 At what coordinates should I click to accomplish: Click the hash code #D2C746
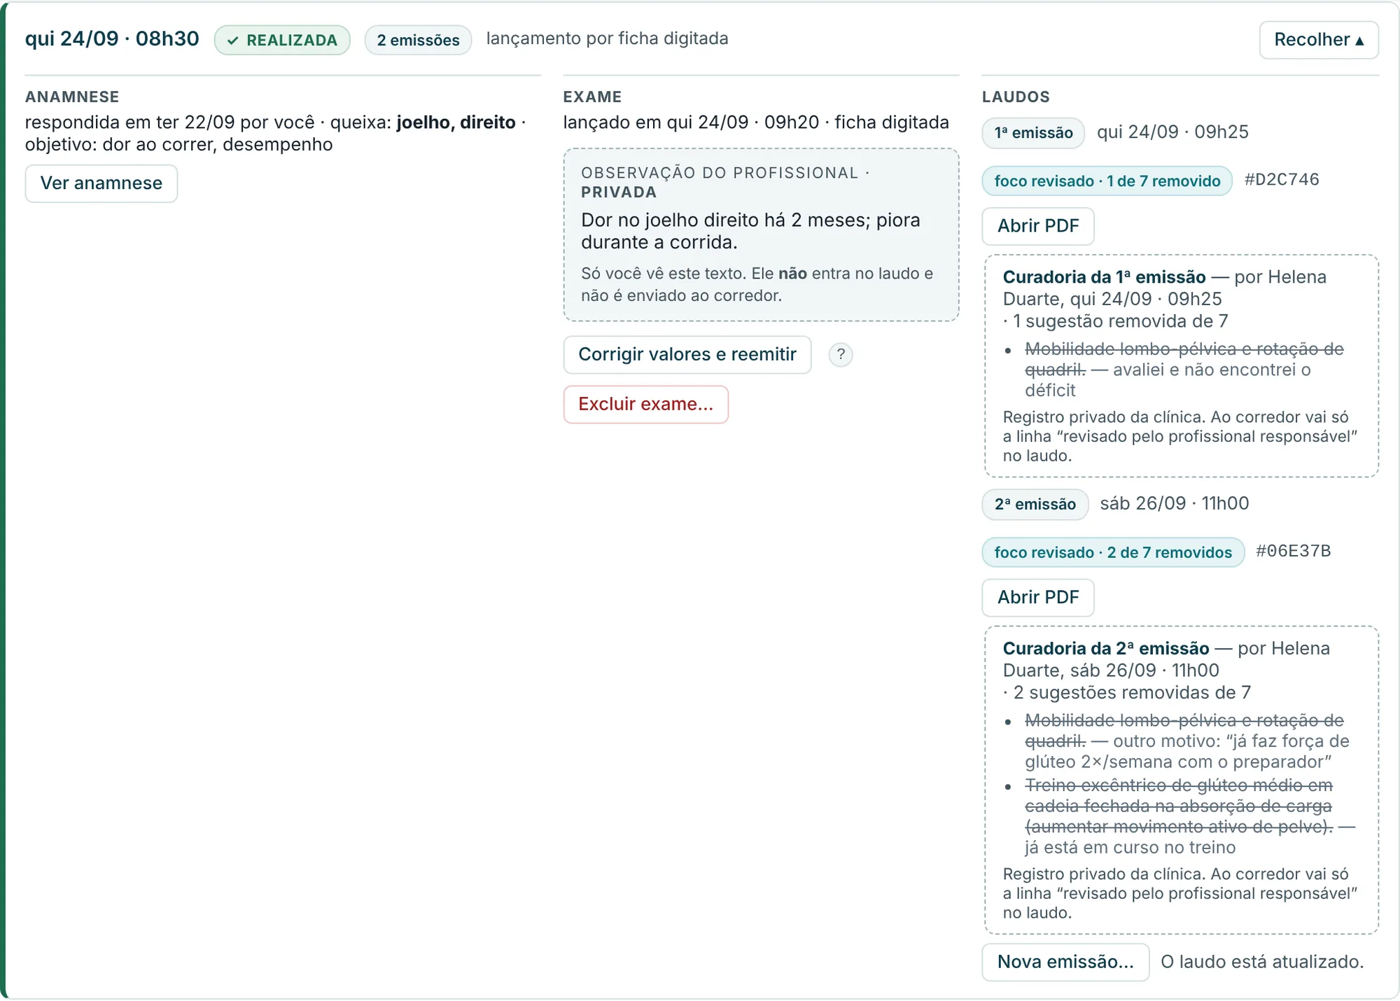[x=1282, y=180]
